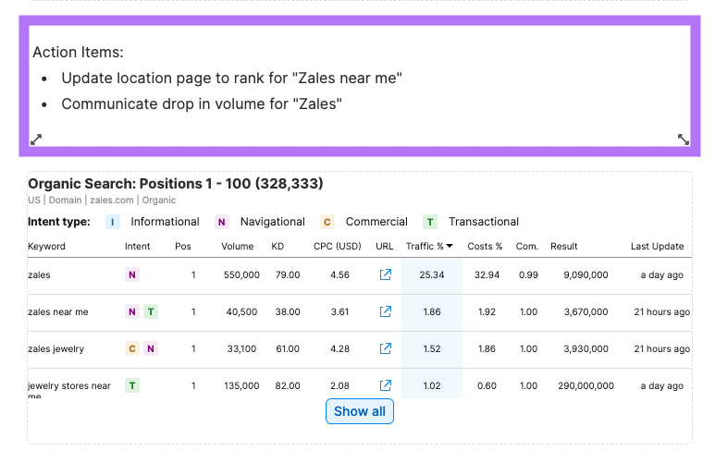The image size is (715, 463).
Task: Click the keyword 'zales jewelry'
Action: [56, 348]
